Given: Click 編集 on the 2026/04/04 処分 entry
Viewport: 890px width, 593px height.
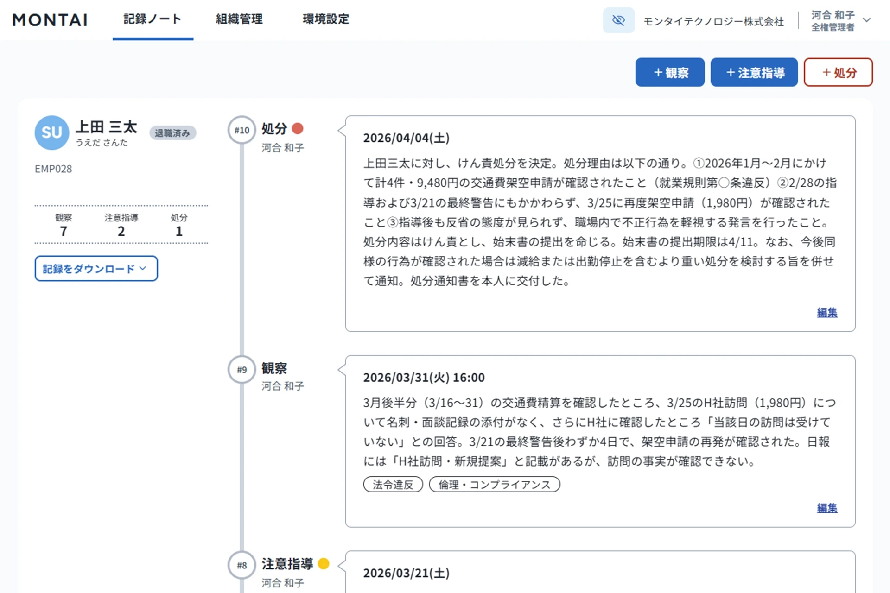Looking at the screenshot, I should tap(827, 313).
